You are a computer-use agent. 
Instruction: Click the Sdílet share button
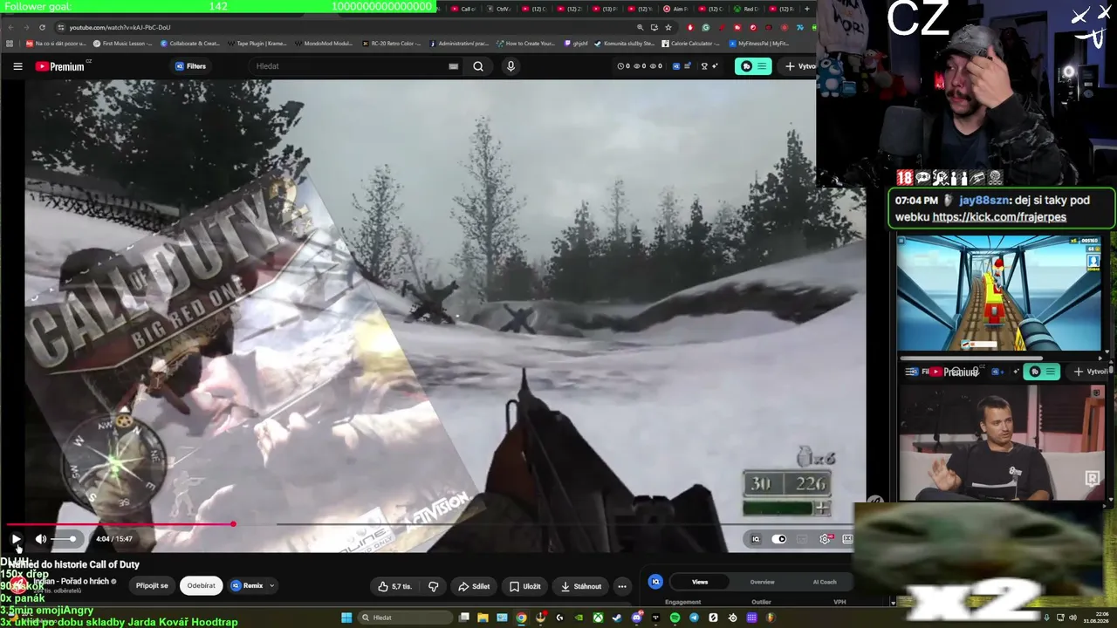point(474,586)
